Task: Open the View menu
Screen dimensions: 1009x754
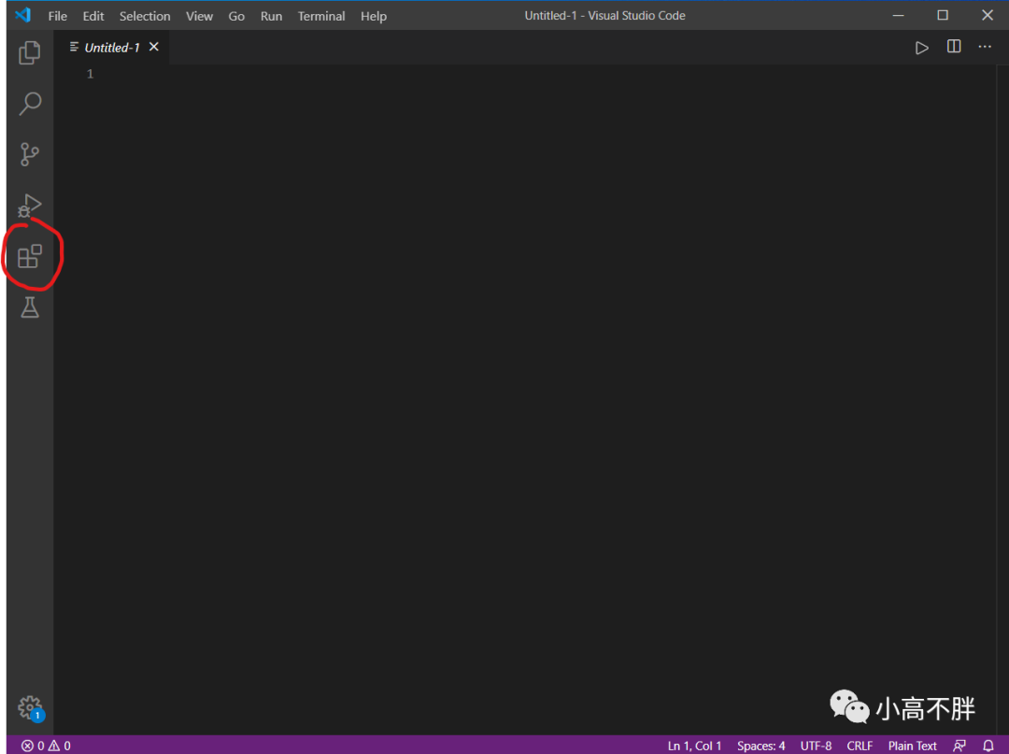Action: [200, 16]
